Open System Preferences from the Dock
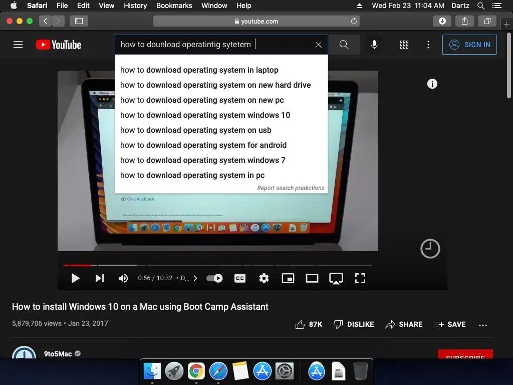Viewport: 513px width, 385px height. (x=285, y=371)
